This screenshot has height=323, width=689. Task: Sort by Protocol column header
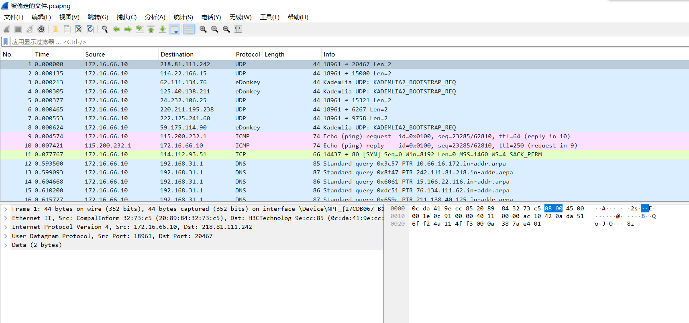coord(248,55)
